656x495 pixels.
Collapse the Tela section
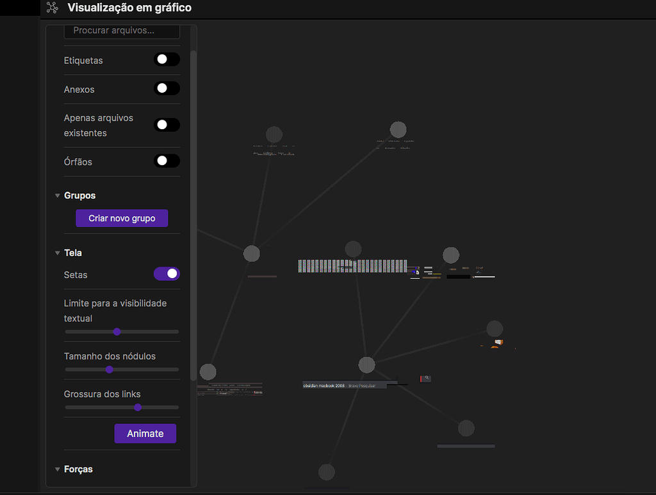pyautogui.click(x=57, y=253)
